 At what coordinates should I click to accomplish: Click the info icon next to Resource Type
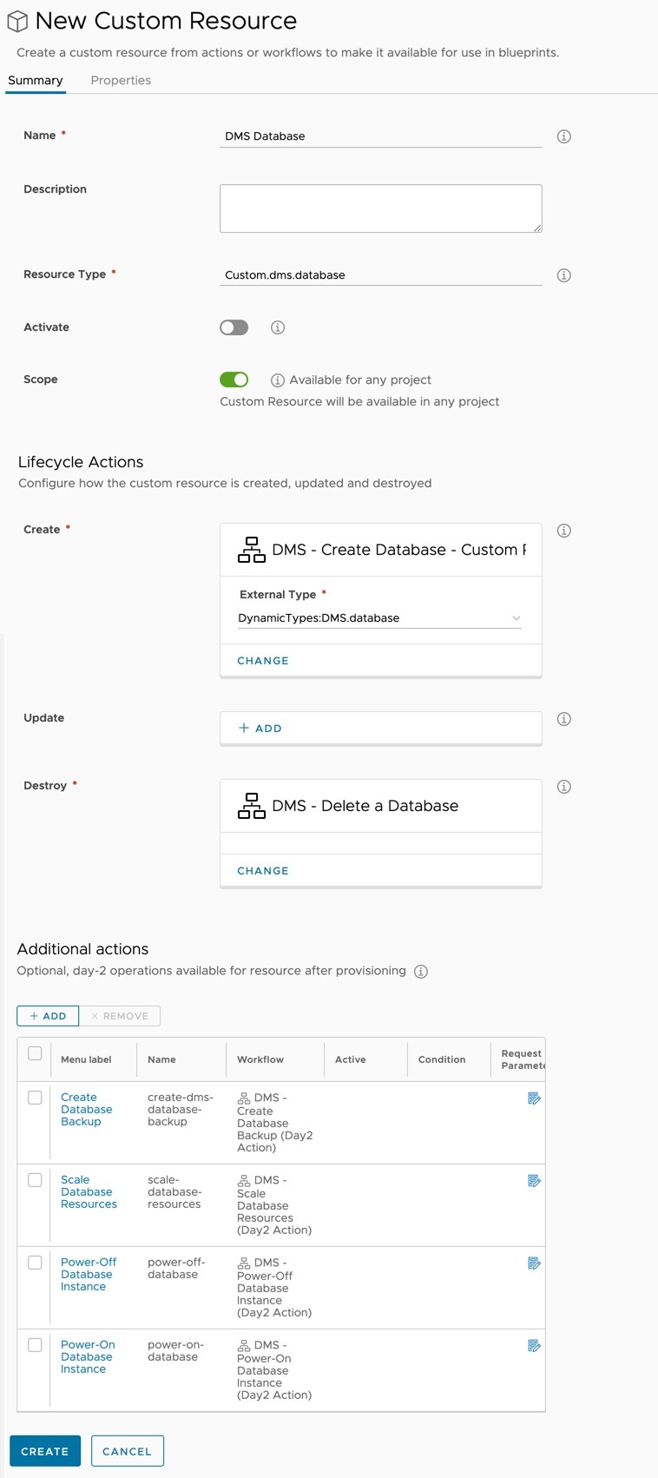pos(563,275)
